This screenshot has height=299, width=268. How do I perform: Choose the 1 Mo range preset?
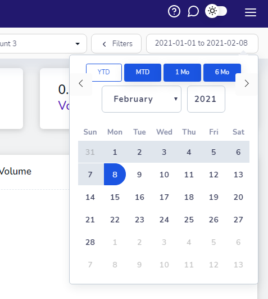click(182, 72)
